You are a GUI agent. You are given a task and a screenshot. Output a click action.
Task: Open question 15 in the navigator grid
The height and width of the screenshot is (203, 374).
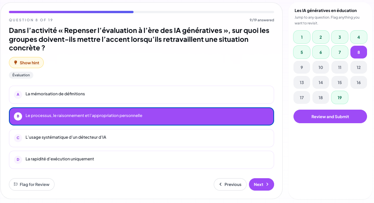[340, 82]
